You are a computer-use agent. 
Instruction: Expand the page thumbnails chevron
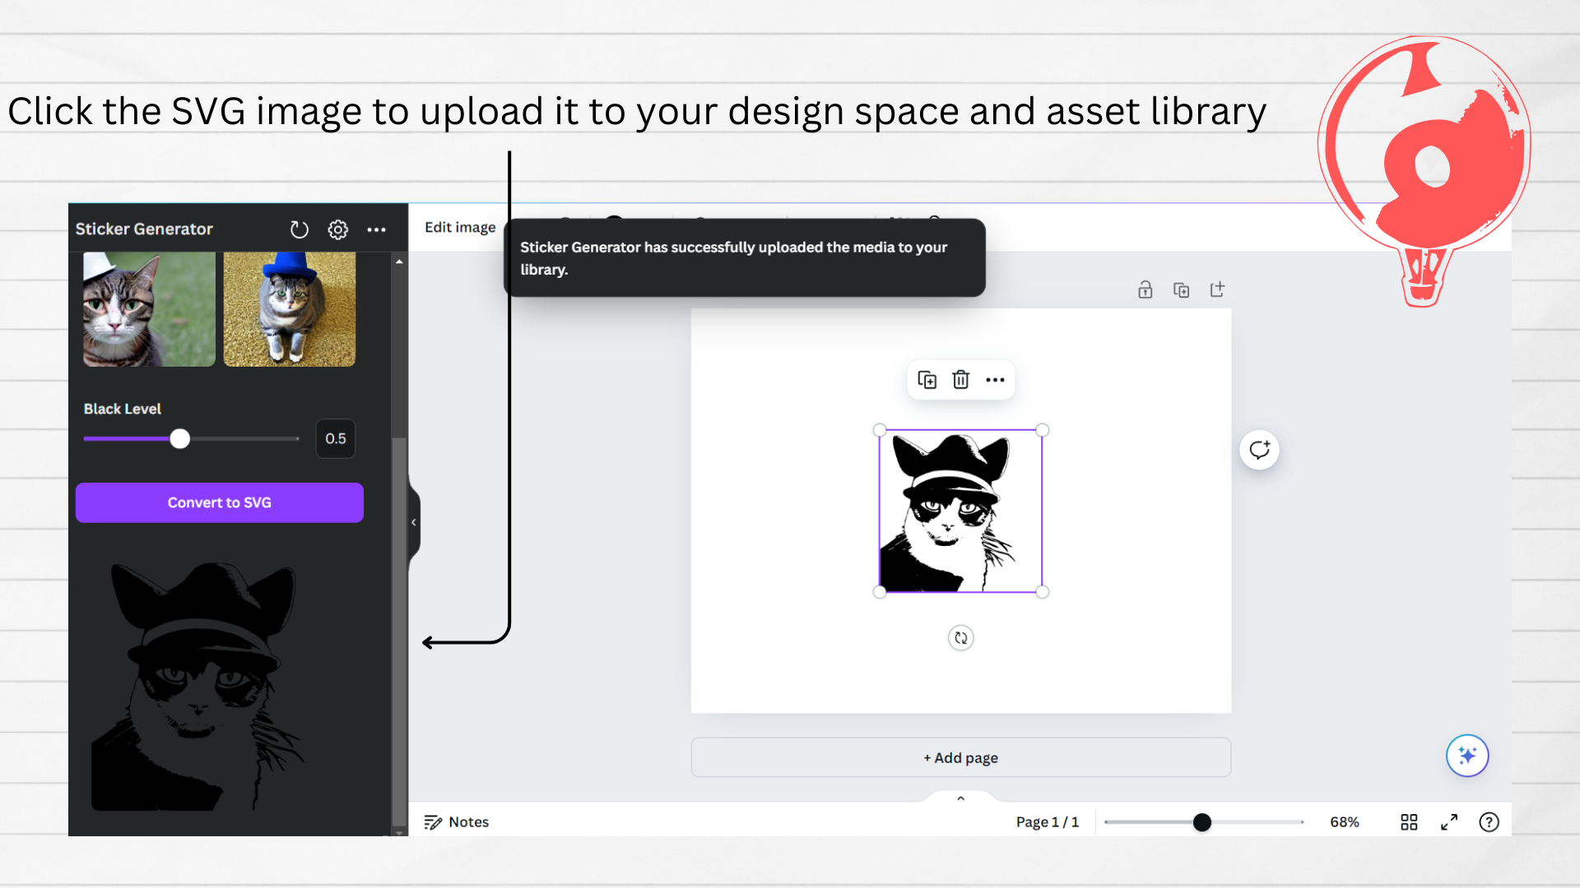[x=960, y=798]
